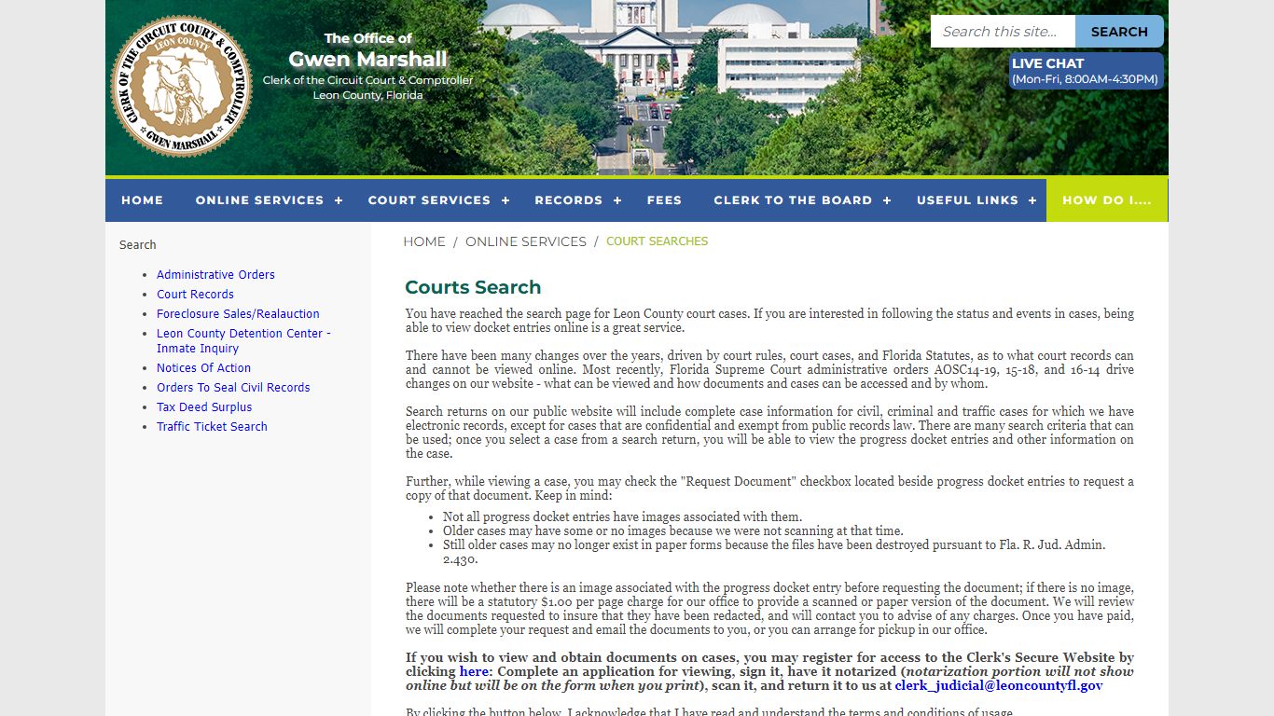Follow the 'here' registration link
The image size is (1274, 716).
[x=474, y=671]
